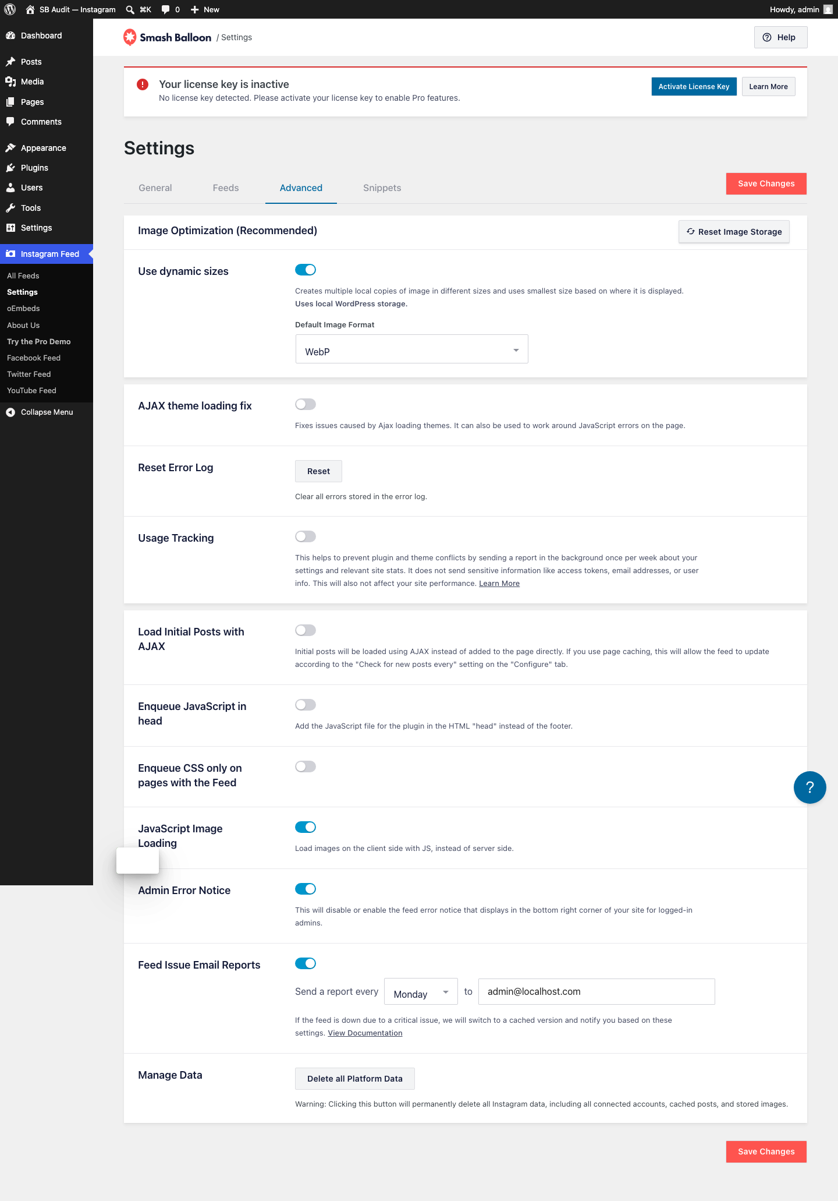The height and width of the screenshot is (1201, 838).
Task: Click the Instagram Feed camera icon
Action: (10, 254)
